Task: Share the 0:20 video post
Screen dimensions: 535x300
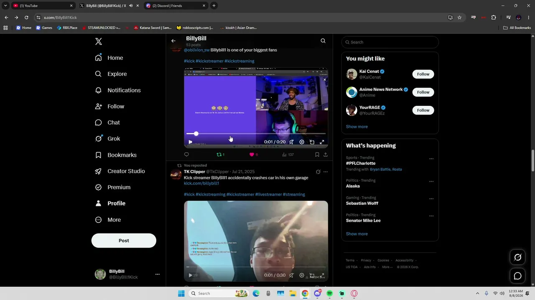Action: tap(326, 155)
